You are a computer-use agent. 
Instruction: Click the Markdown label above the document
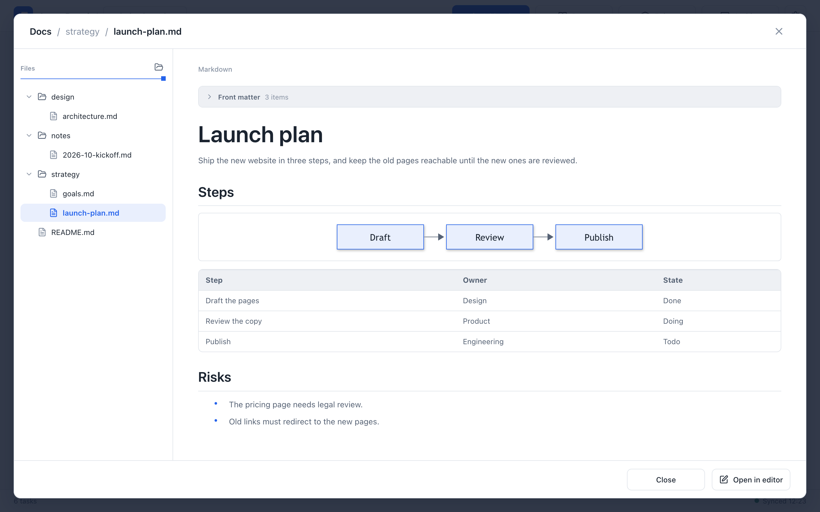pyautogui.click(x=215, y=69)
